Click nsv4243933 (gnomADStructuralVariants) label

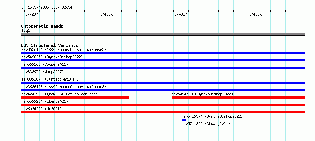pos(61,94)
